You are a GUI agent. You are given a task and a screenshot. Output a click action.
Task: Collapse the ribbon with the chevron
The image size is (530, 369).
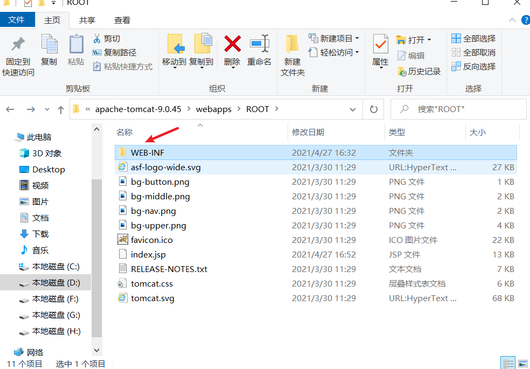[512, 20]
